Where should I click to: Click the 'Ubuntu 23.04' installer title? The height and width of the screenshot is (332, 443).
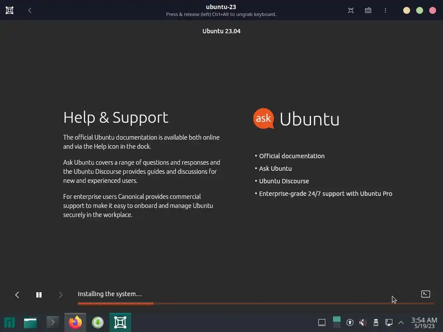click(x=221, y=31)
